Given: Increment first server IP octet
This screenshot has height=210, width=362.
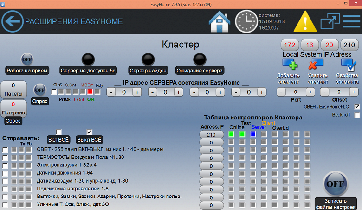Looking at the screenshot, I should pyautogui.click(x=137, y=92).
